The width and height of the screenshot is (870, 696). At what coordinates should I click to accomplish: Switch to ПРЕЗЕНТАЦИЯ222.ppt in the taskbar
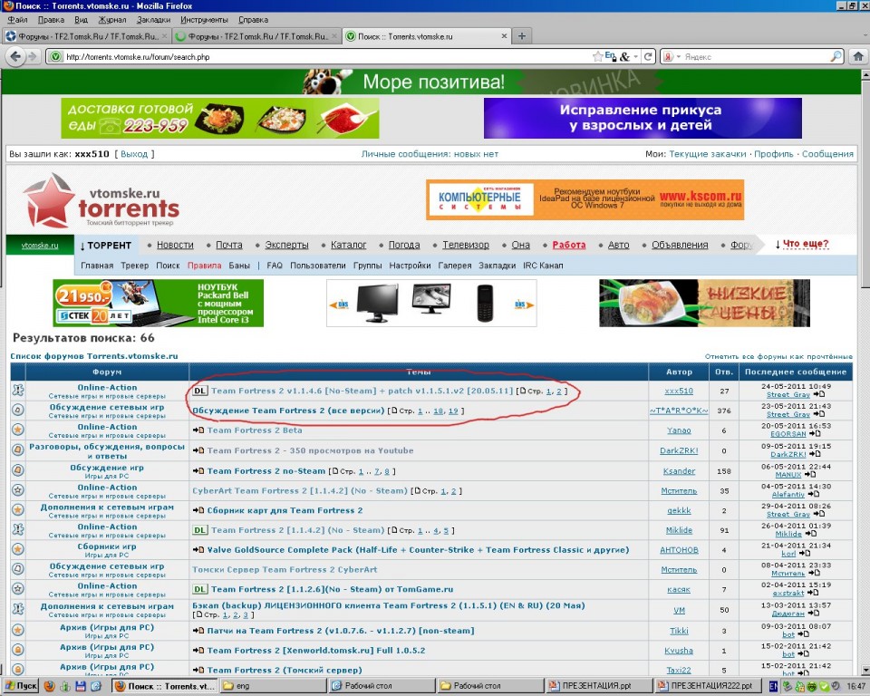coord(707,686)
